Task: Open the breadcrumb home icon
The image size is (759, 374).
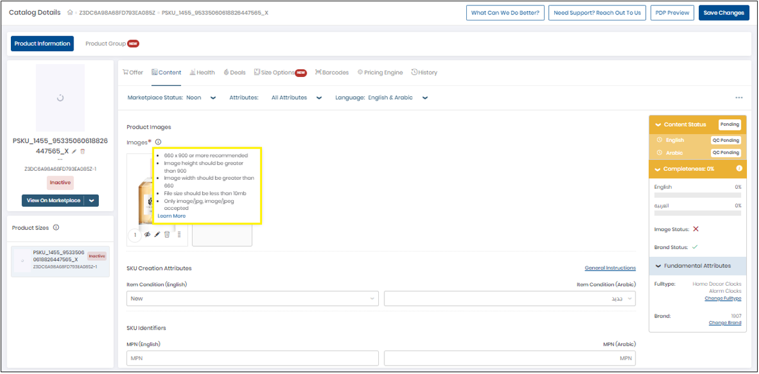Action: coord(69,12)
